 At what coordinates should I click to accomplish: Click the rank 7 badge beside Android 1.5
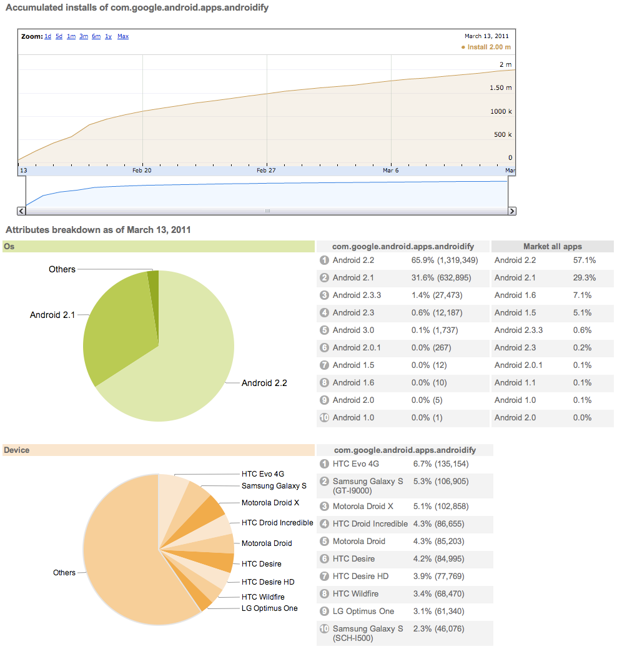[325, 365]
